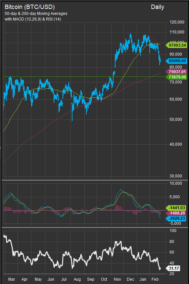Click the Mar month label on time axis
Viewport: 189px width, 284px height.
click(x=12, y=279)
